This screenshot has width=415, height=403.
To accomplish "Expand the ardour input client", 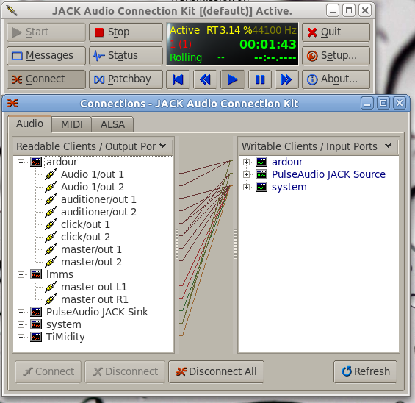I will [x=246, y=162].
